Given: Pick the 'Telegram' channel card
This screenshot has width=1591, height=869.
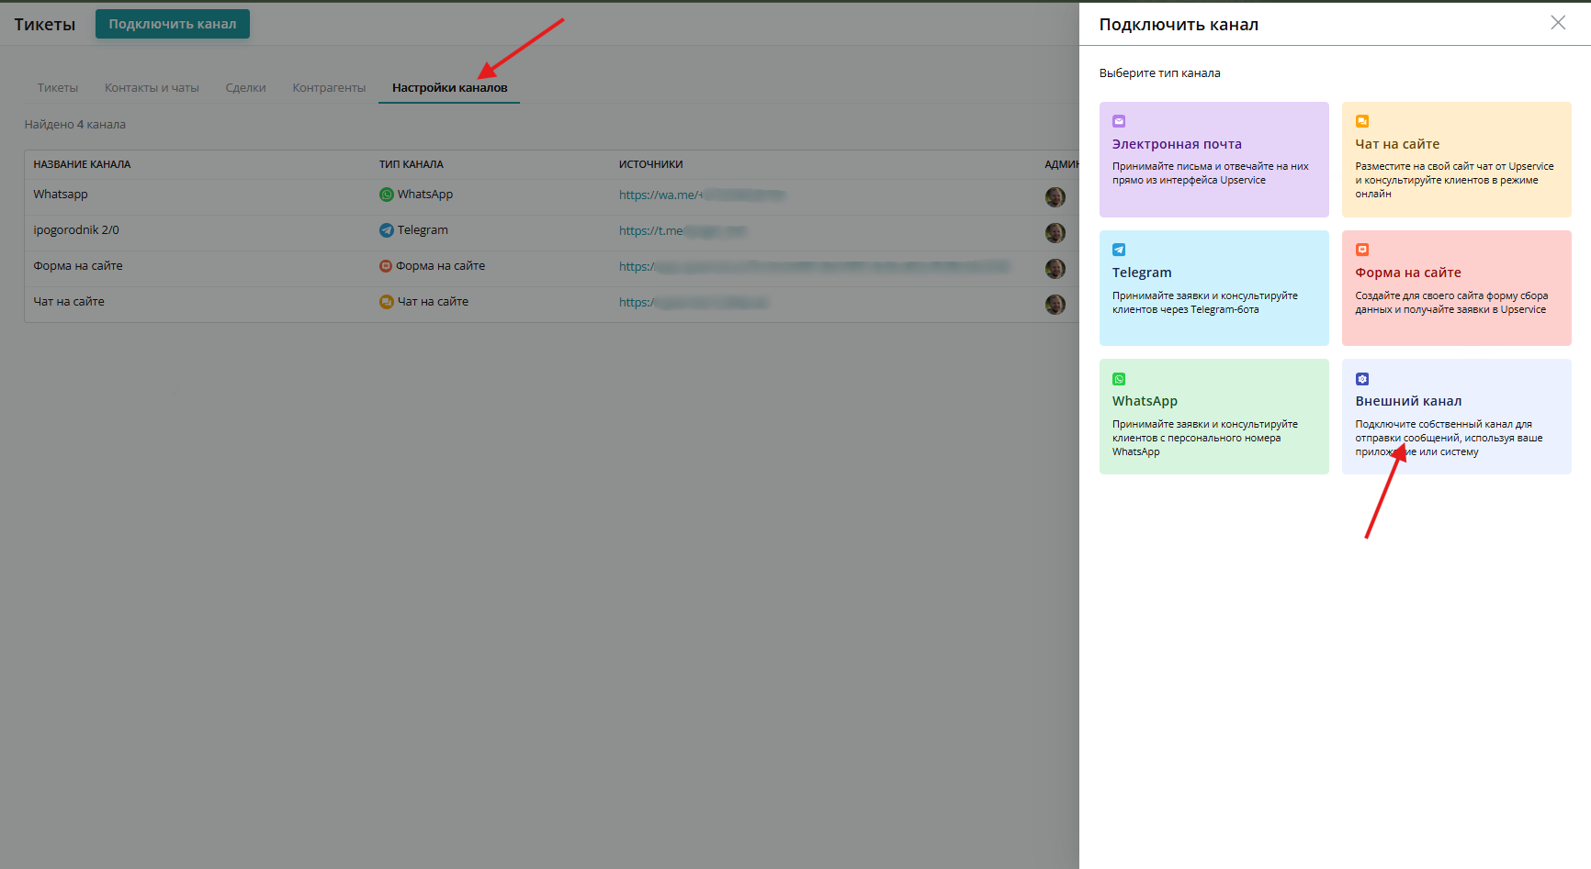Looking at the screenshot, I should click(1213, 288).
